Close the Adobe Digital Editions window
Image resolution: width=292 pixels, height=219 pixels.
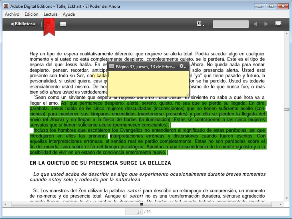click(283, 6)
